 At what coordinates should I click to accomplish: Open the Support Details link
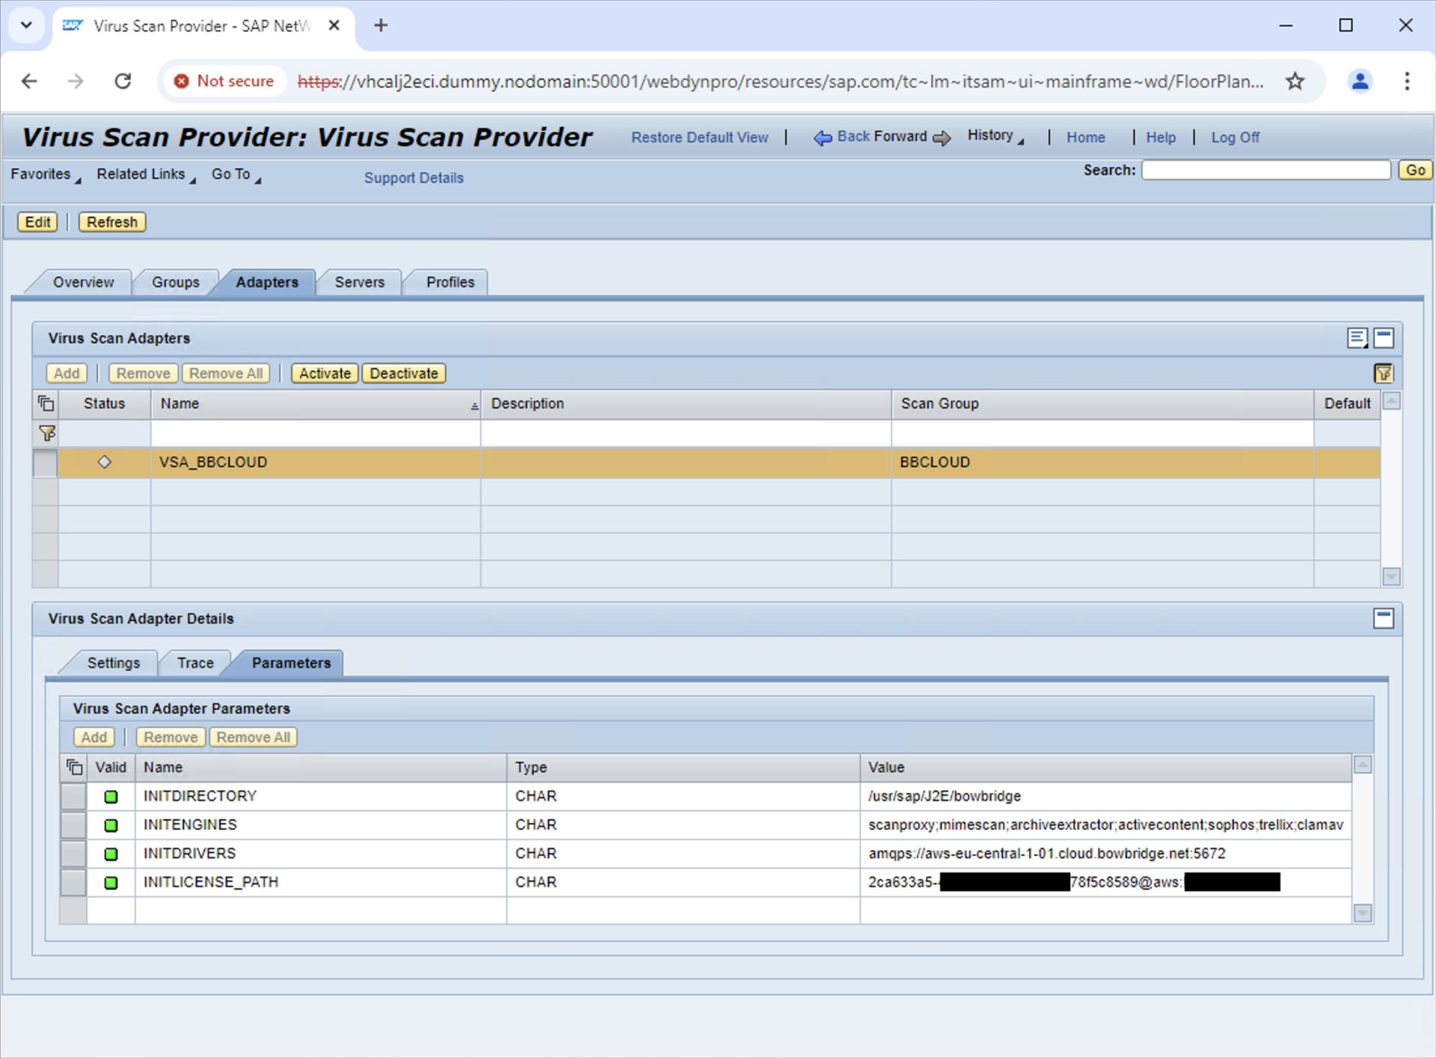[x=414, y=178]
